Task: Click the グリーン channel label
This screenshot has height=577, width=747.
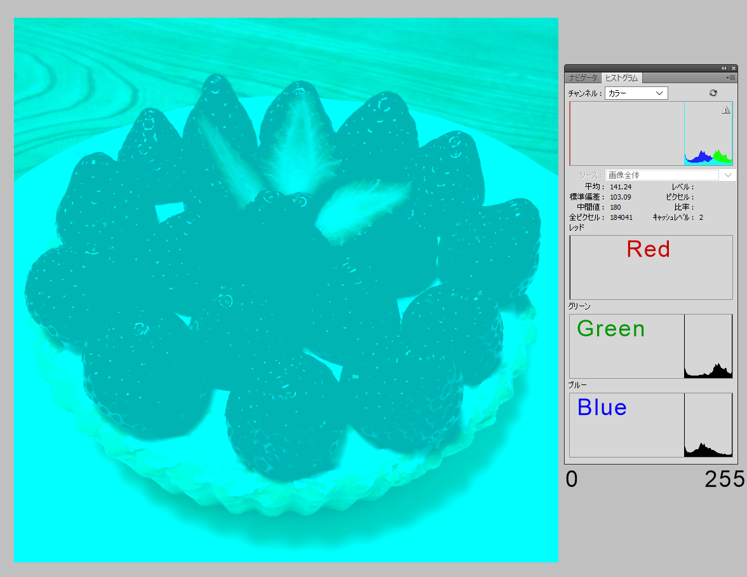Action: pos(579,306)
